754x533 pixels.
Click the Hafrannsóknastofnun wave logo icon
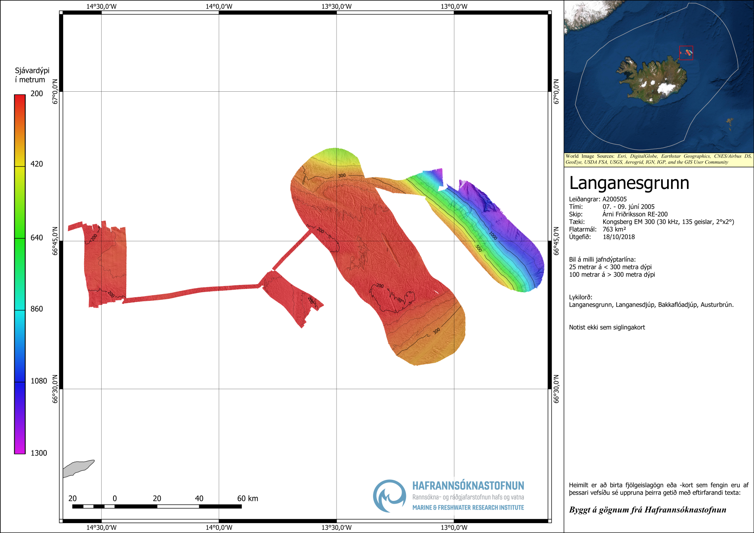click(x=389, y=496)
